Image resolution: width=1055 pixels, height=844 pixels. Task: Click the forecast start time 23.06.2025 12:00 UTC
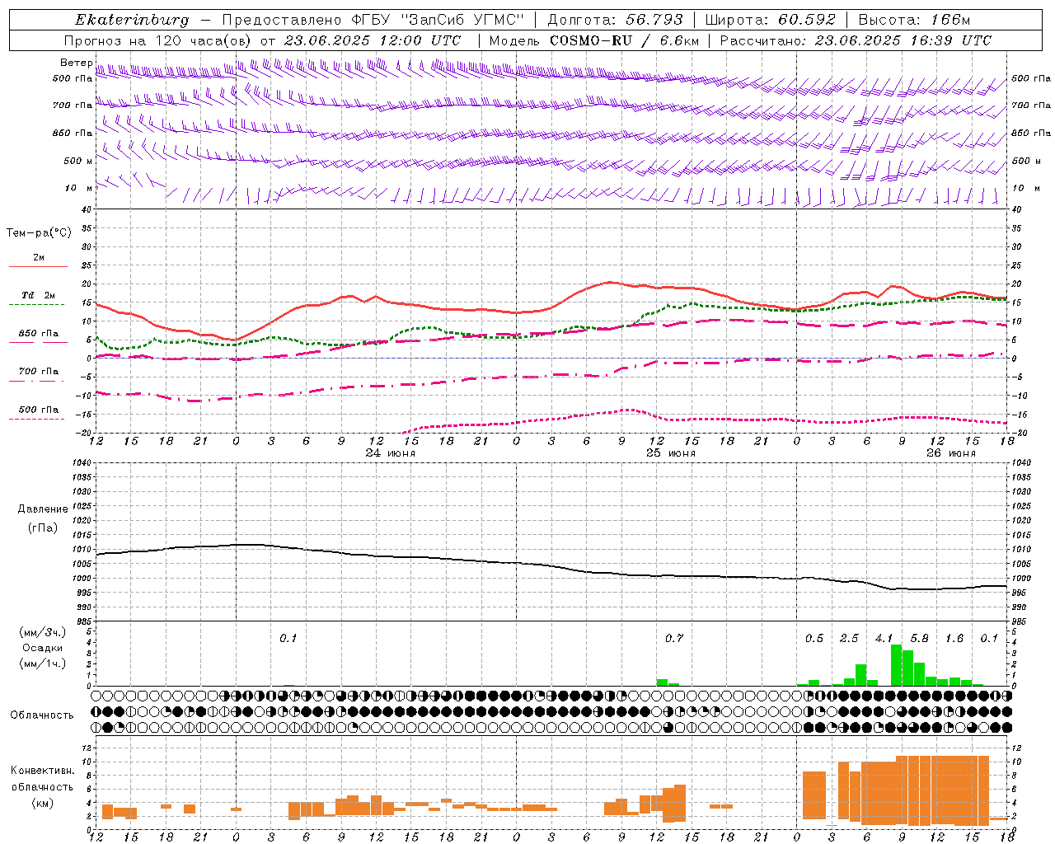click(373, 40)
